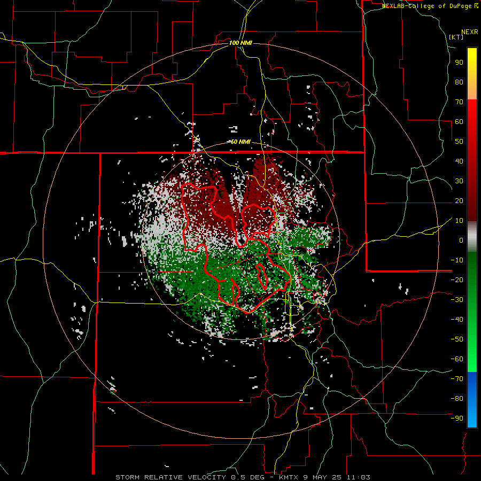Click the -50 value on the velocity scale
This screenshot has width=481, height=481.
pos(457,339)
